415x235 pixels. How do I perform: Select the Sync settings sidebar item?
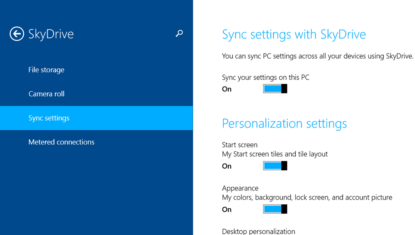tap(96, 118)
